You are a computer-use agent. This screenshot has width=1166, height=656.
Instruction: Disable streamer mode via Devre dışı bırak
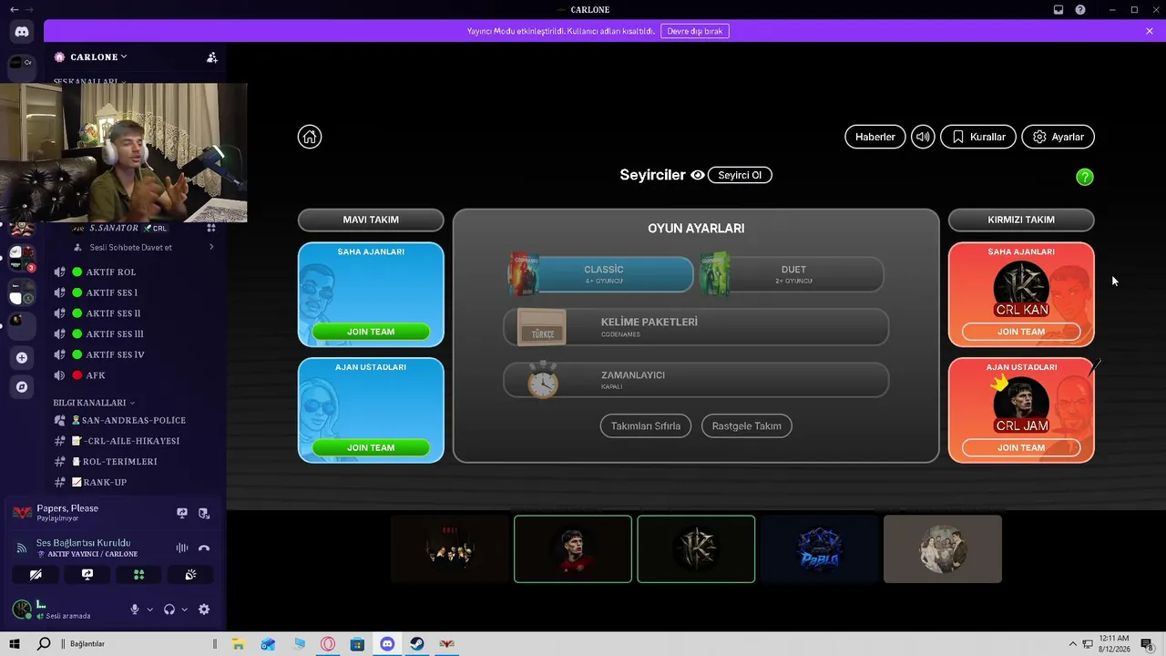click(x=695, y=31)
